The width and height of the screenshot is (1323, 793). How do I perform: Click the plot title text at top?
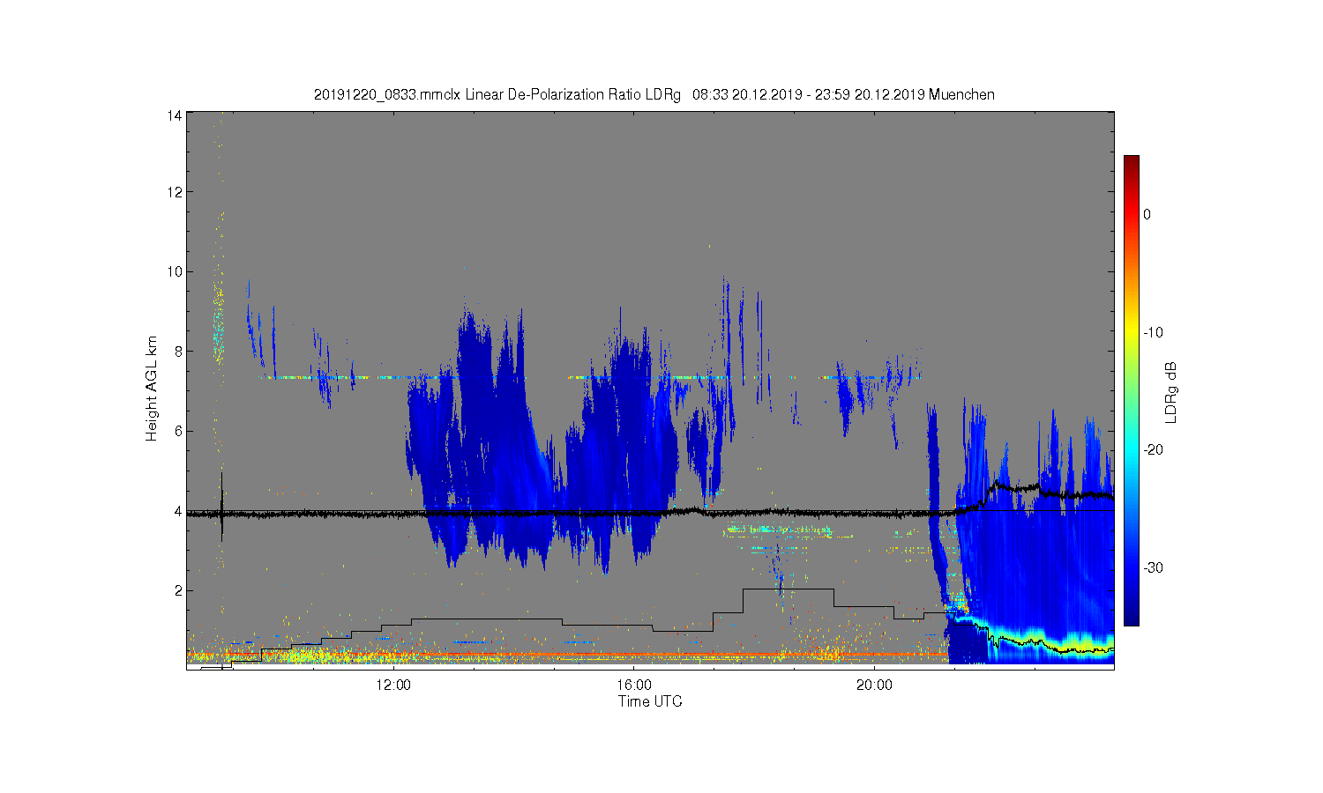point(654,94)
